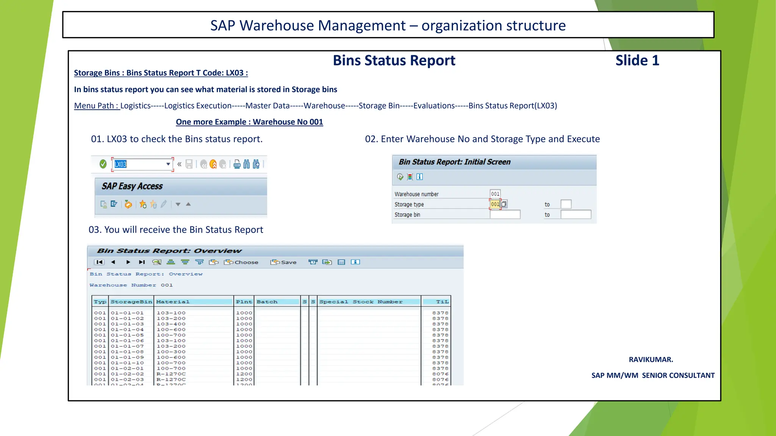Click the StorageBin column header
This screenshot has height=436, width=776.
[x=131, y=302]
